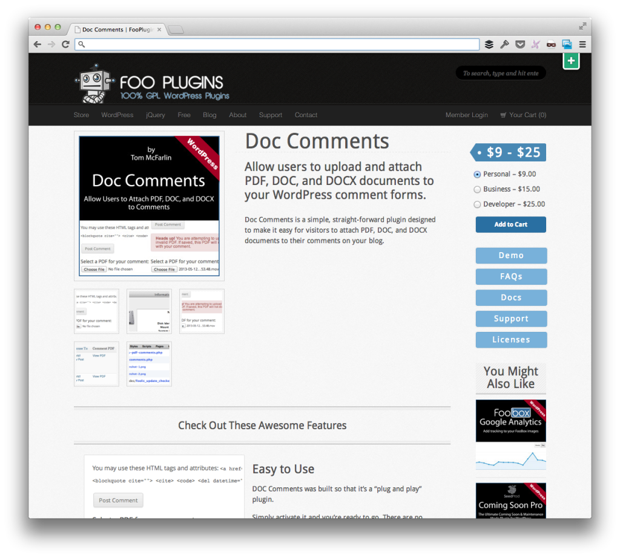The image size is (620, 558).
Task: Open the Comment PDF column screenshot thumbnail
Action: pos(96,364)
